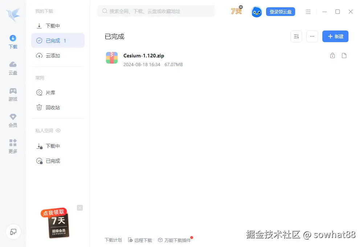Click the search box for 搜索全网
363x247 pixels.
pyautogui.click(x=156, y=11)
